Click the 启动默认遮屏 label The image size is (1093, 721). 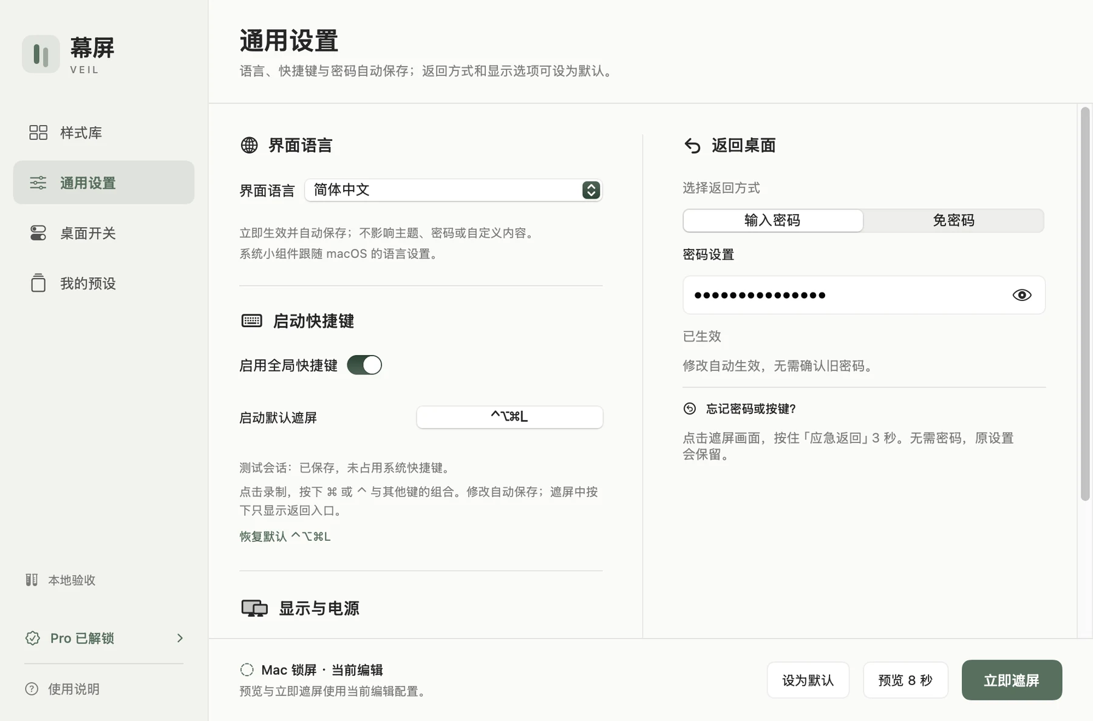(278, 418)
